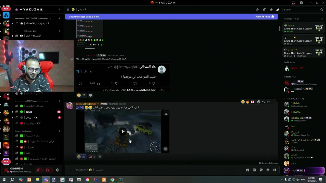
Task: Add reaction below the 17 reaction message
Action: click(x=90, y=95)
